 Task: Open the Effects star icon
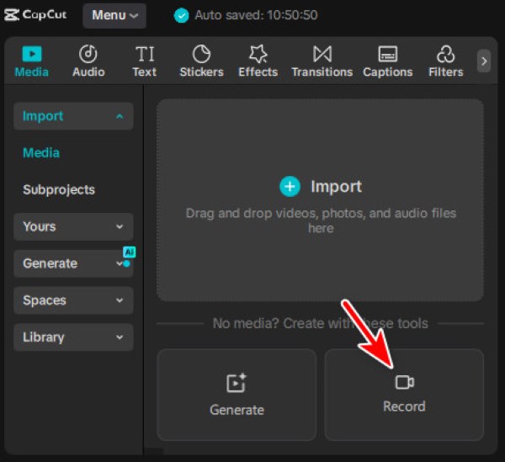point(258,54)
